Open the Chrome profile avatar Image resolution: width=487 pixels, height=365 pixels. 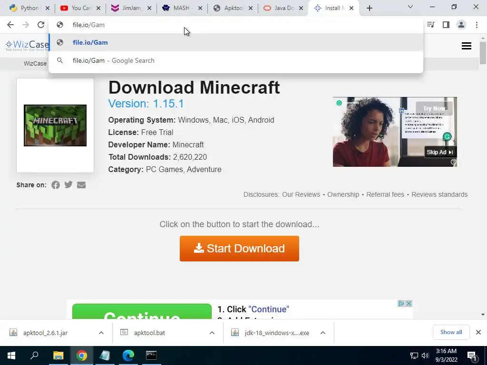click(x=461, y=25)
